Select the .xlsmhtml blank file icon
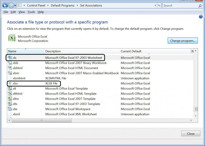This screenshot has width=205, height=146. pyautogui.click(x=10, y=78)
